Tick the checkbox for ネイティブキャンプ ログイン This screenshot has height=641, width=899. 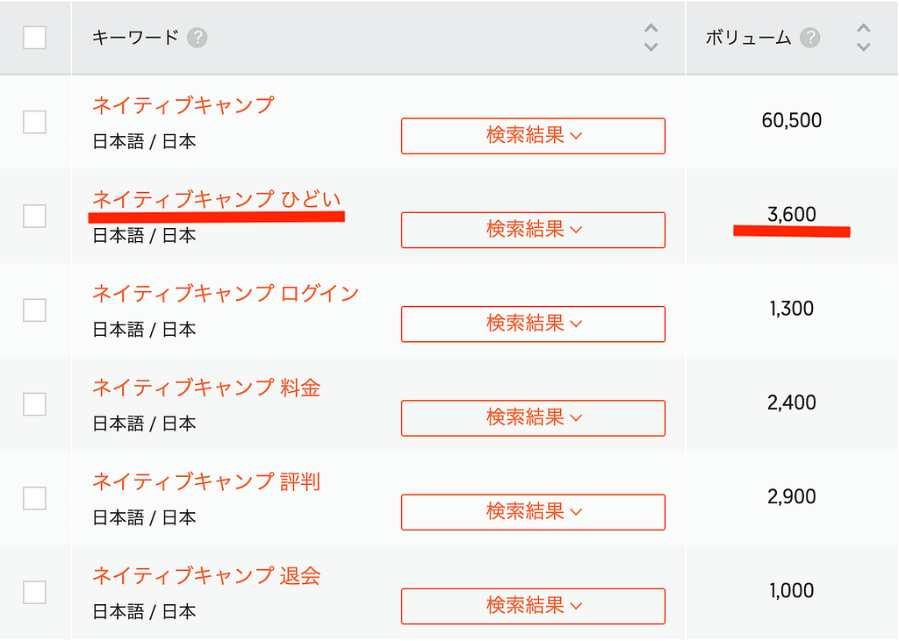click(x=34, y=310)
